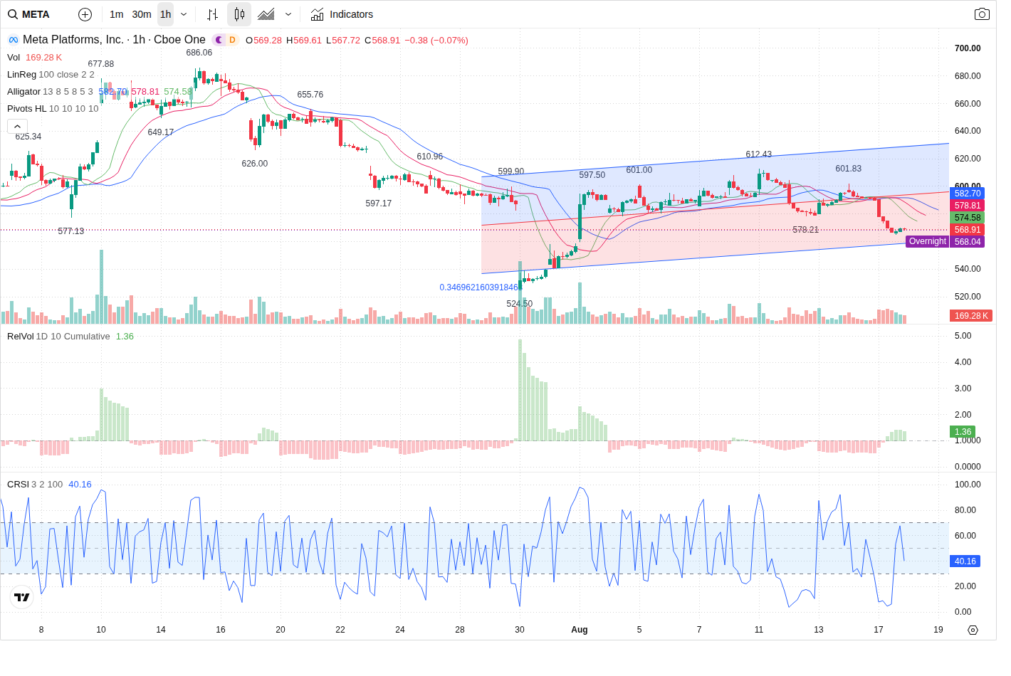Click the 577.13 pivot low label
1011x676 pixels.
71,231
